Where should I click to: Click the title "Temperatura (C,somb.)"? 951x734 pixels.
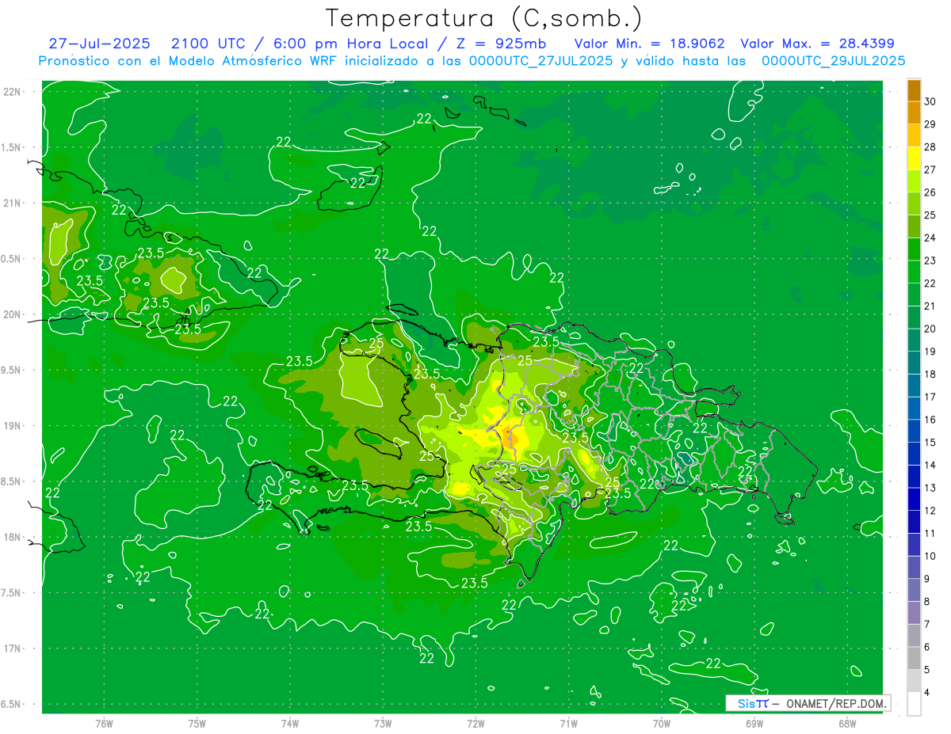point(484,19)
